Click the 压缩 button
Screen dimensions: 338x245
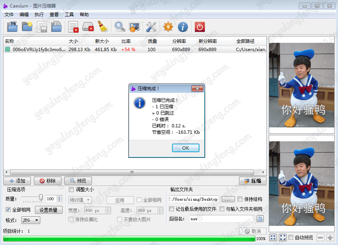click(253, 181)
